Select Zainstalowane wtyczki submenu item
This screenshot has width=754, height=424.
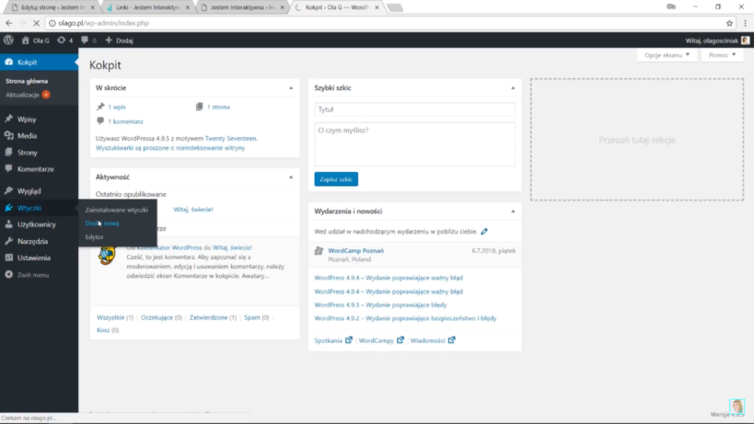116,210
